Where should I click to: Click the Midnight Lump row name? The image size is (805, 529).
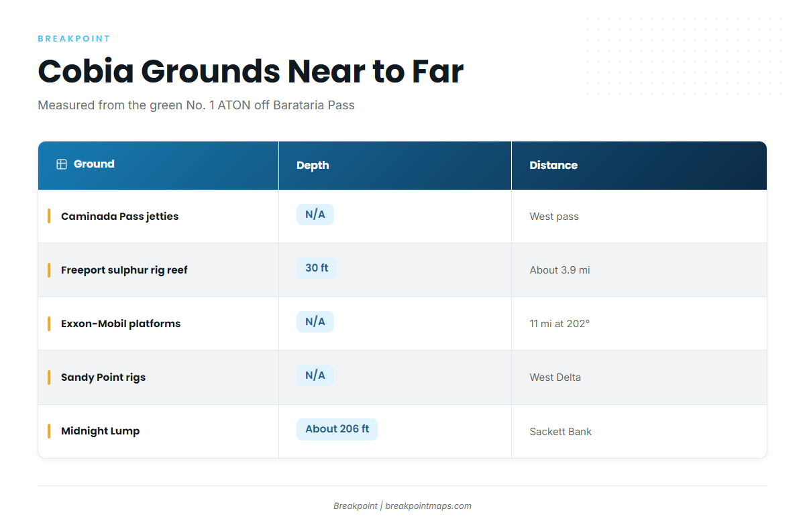[x=101, y=431]
